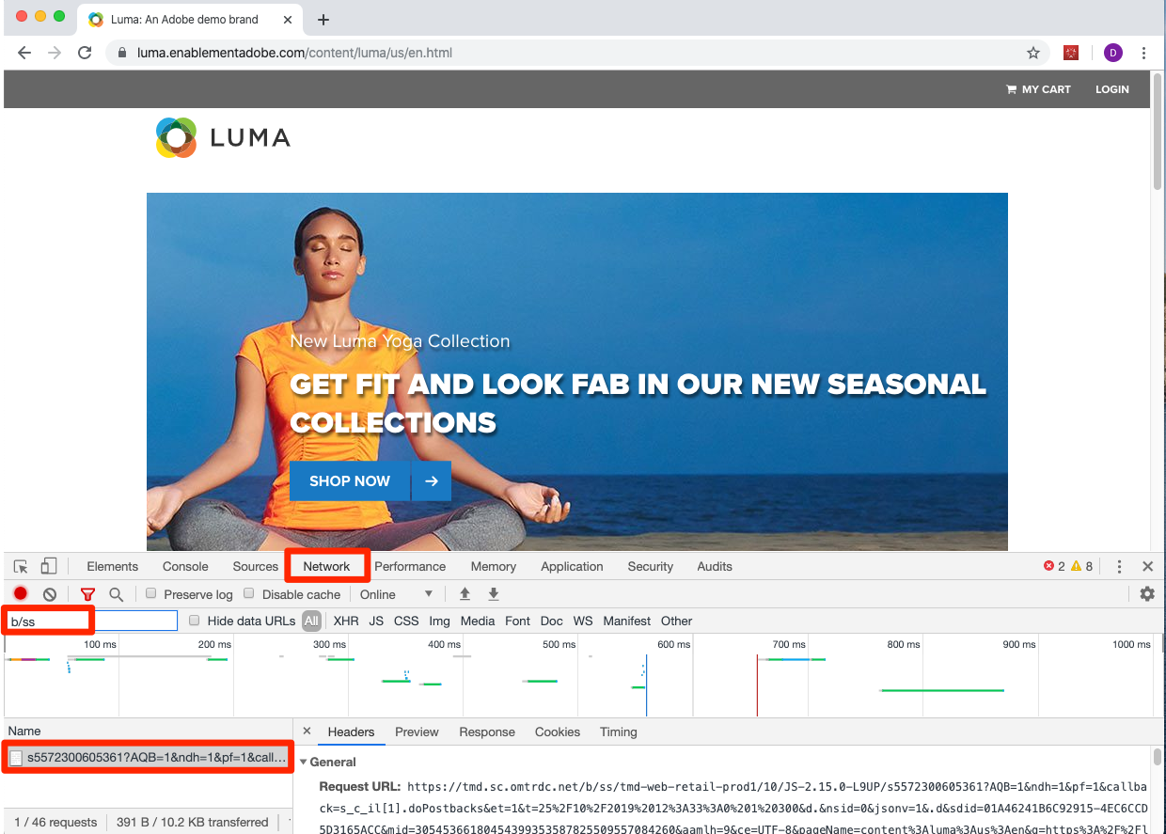Open the Security panel tab
This screenshot has width=1166, height=834.
651,566
